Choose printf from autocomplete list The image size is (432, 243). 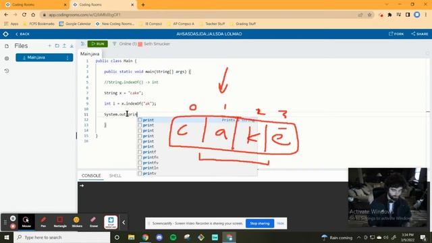coord(197,152)
